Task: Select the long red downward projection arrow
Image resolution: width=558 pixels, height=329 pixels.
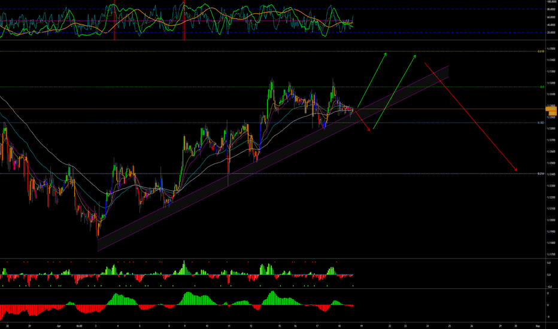Action: pos(471,117)
